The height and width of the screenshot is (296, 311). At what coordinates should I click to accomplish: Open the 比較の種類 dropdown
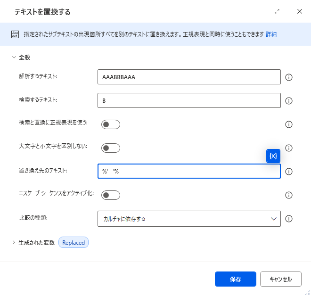click(x=189, y=219)
